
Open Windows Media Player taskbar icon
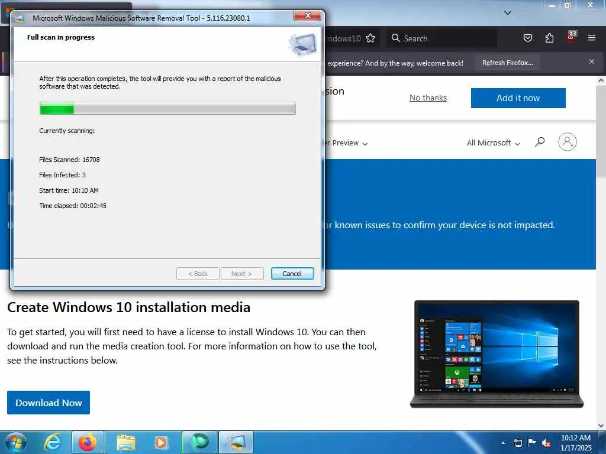coord(161,442)
